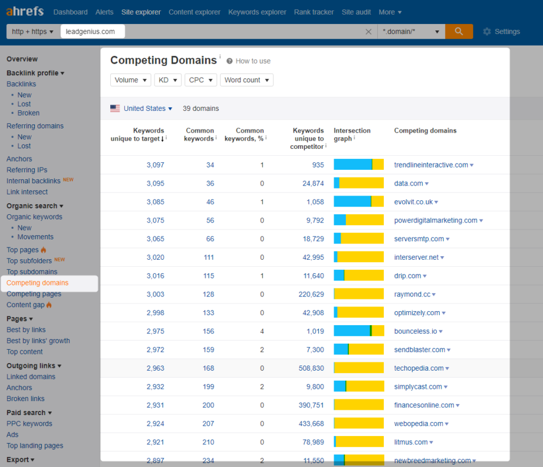Open Best by links in the sidebar
The height and width of the screenshot is (467, 543).
26,330
